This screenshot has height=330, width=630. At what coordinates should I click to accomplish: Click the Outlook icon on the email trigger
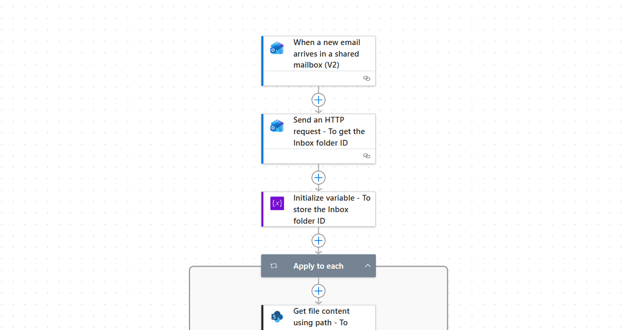(277, 48)
